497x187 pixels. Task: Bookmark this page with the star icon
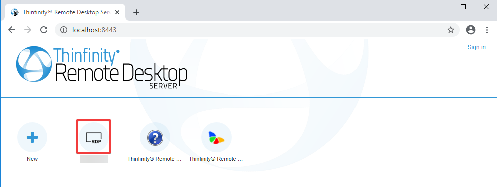(450, 30)
